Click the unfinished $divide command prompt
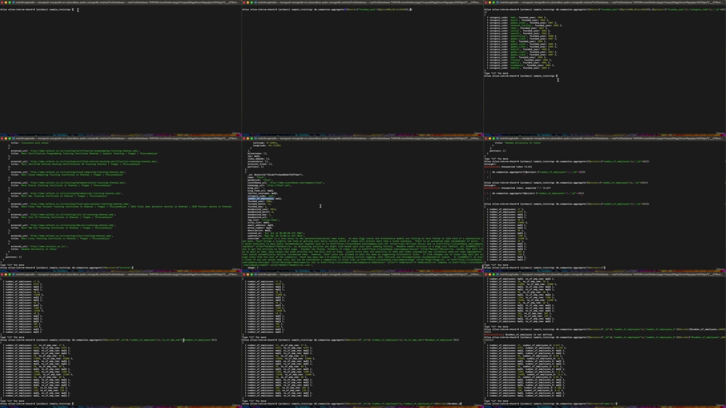726x408 pixels. tap(352, 404)
